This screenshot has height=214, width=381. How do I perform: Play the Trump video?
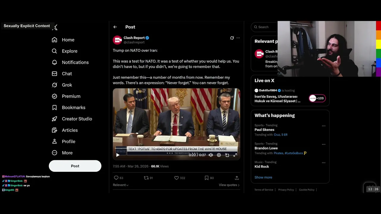[x=118, y=155]
